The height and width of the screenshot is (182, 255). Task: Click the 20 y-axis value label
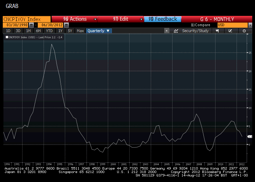(x=250, y=71)
